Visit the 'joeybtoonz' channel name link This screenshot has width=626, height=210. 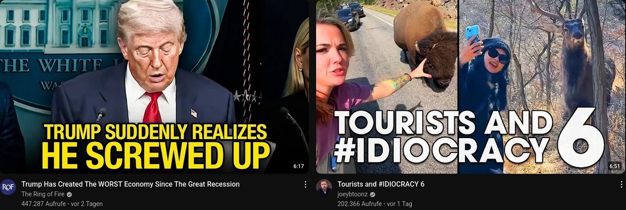pyautogui.click(x=352, y=194)
